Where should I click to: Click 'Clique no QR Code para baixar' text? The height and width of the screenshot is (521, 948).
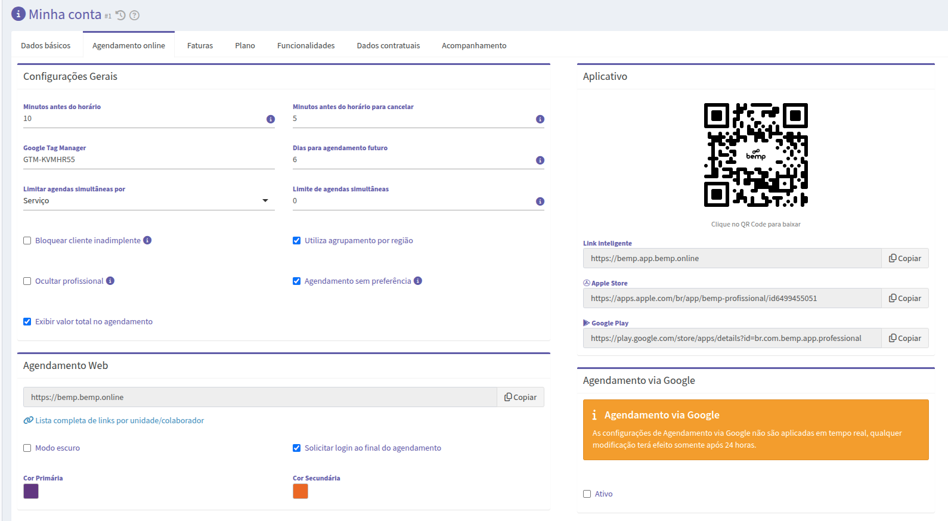(x=755, y=224)
